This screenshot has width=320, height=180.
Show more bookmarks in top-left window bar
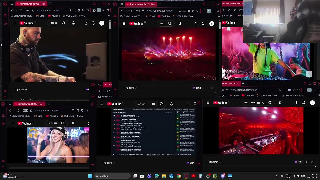(x=109, y=16)
